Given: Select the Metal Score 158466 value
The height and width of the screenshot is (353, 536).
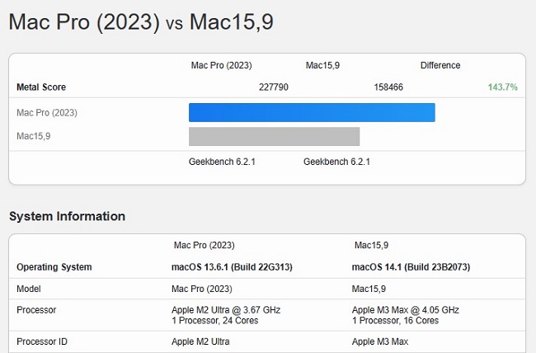Looking at the screenshot, I should pyautogui.click(x=388, y=87).
